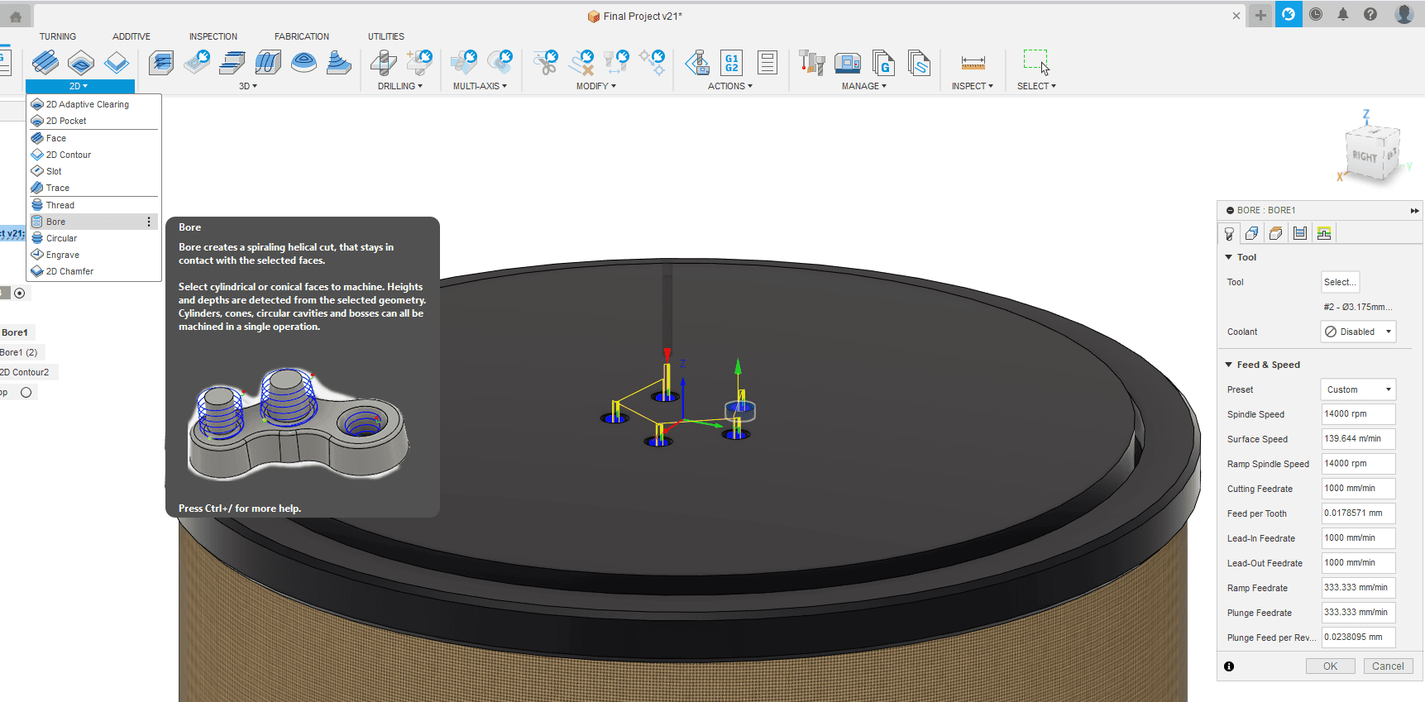Open the INSPECTION ribbon tab

pyautogui.click(x=213, y=36)
